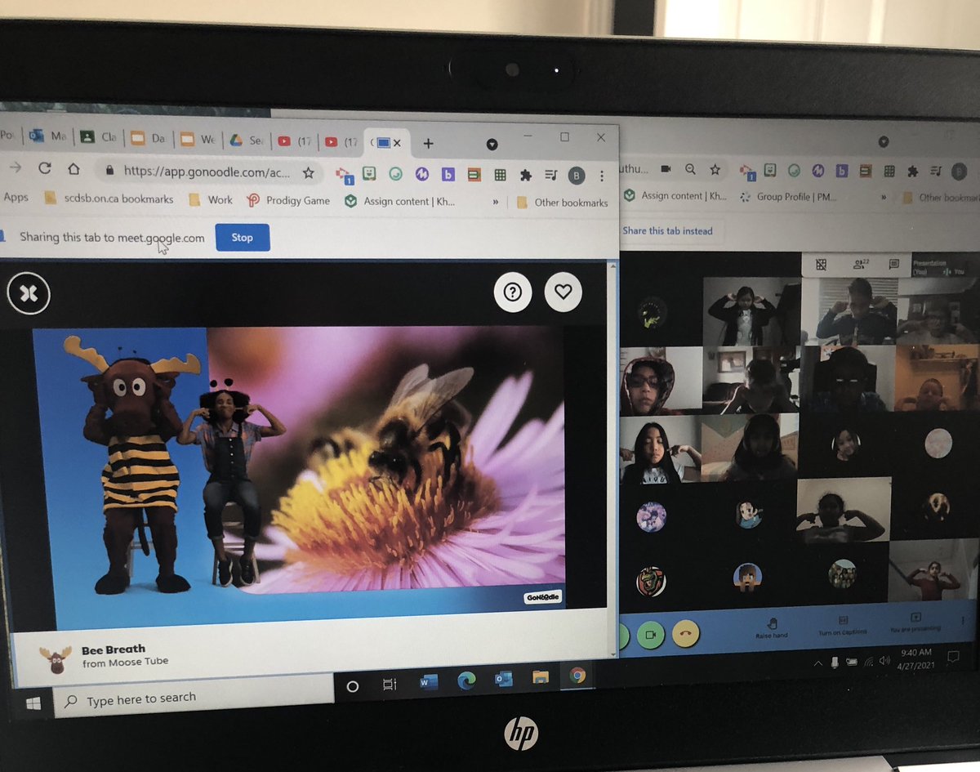The width and height of the screenshot is (980, 772).
Task: Change Meet layout grid icon
Action: tap(823, 264)
